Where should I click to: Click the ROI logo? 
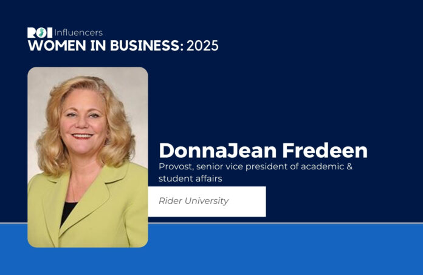point(40,33)
